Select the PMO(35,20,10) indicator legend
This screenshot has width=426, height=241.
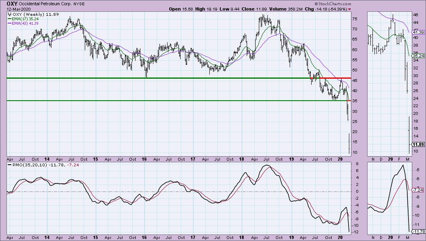tap(43, 165)
